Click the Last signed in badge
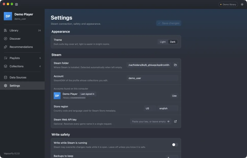Viewport: 247px width, 158px height. tap(87, 94)
